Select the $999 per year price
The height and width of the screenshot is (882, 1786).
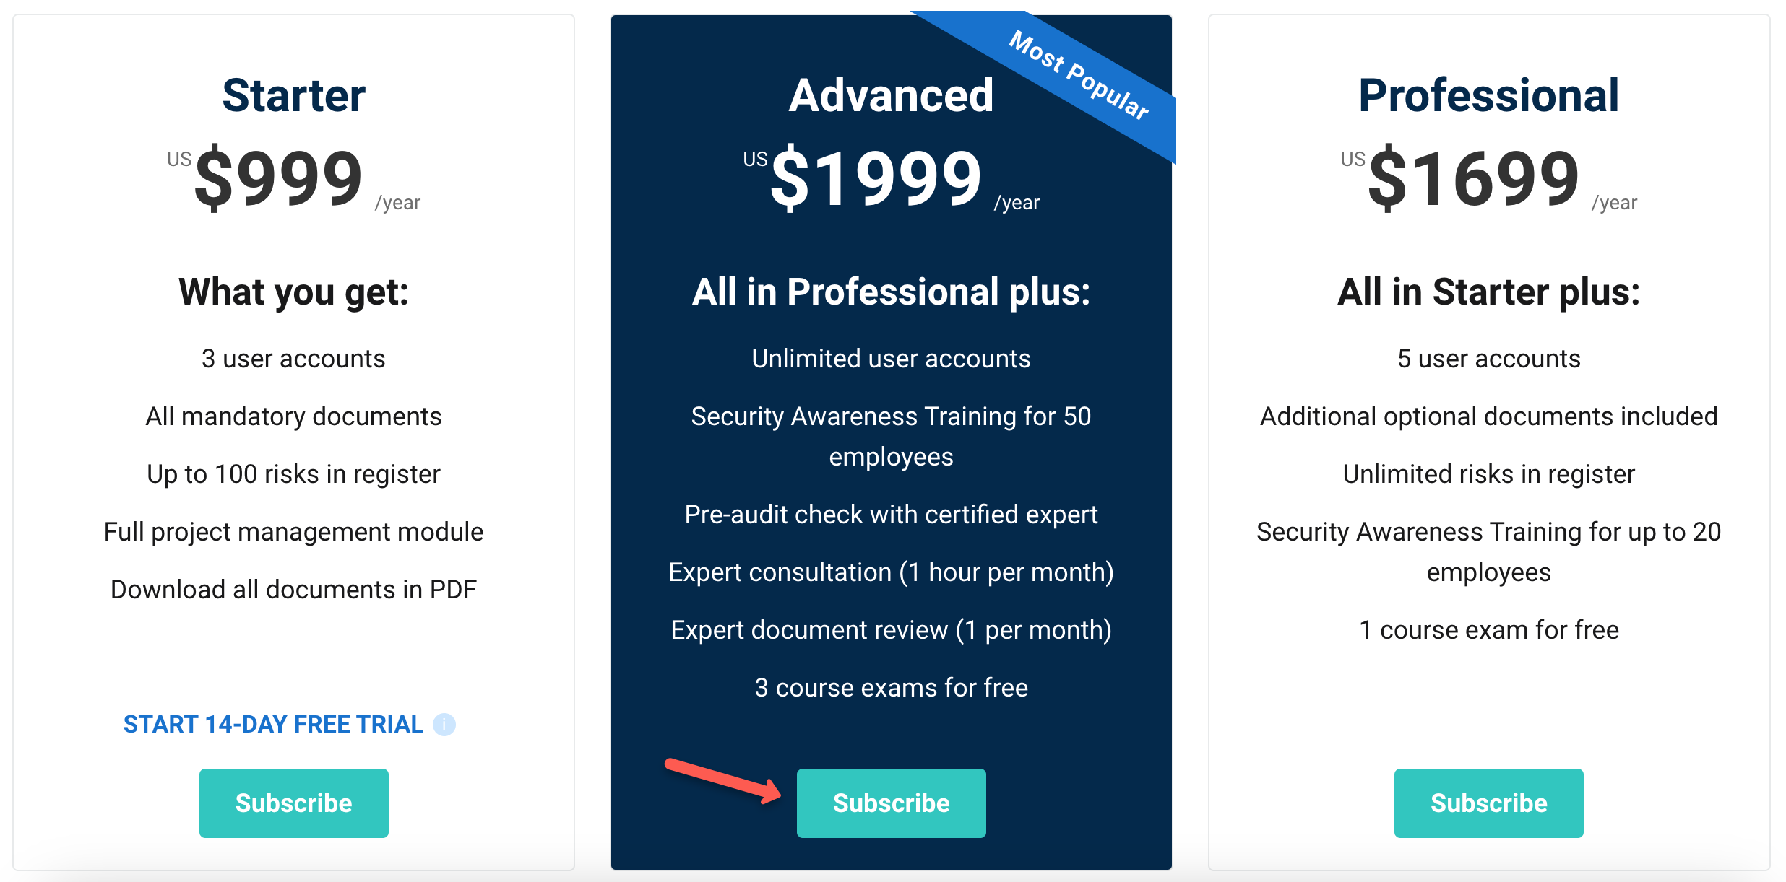(278, 179)
